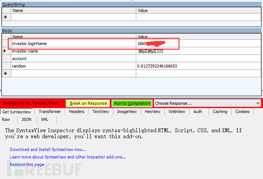Select the row header of investor.loginName
The height and width of the screenshot is (179, 263).
click(7, 44)
